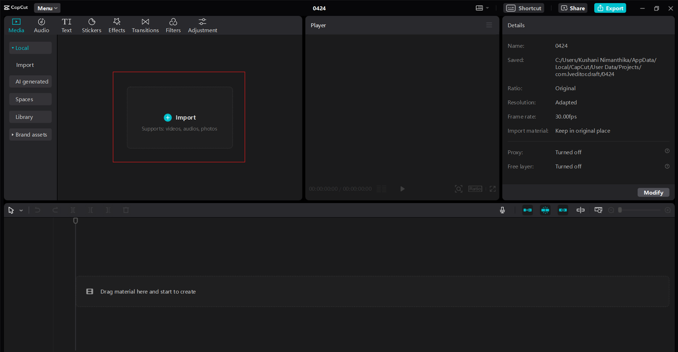Click the Redo icon
Image resolution: width=678 pixels, height=352 pixels.
coord(55,210)
